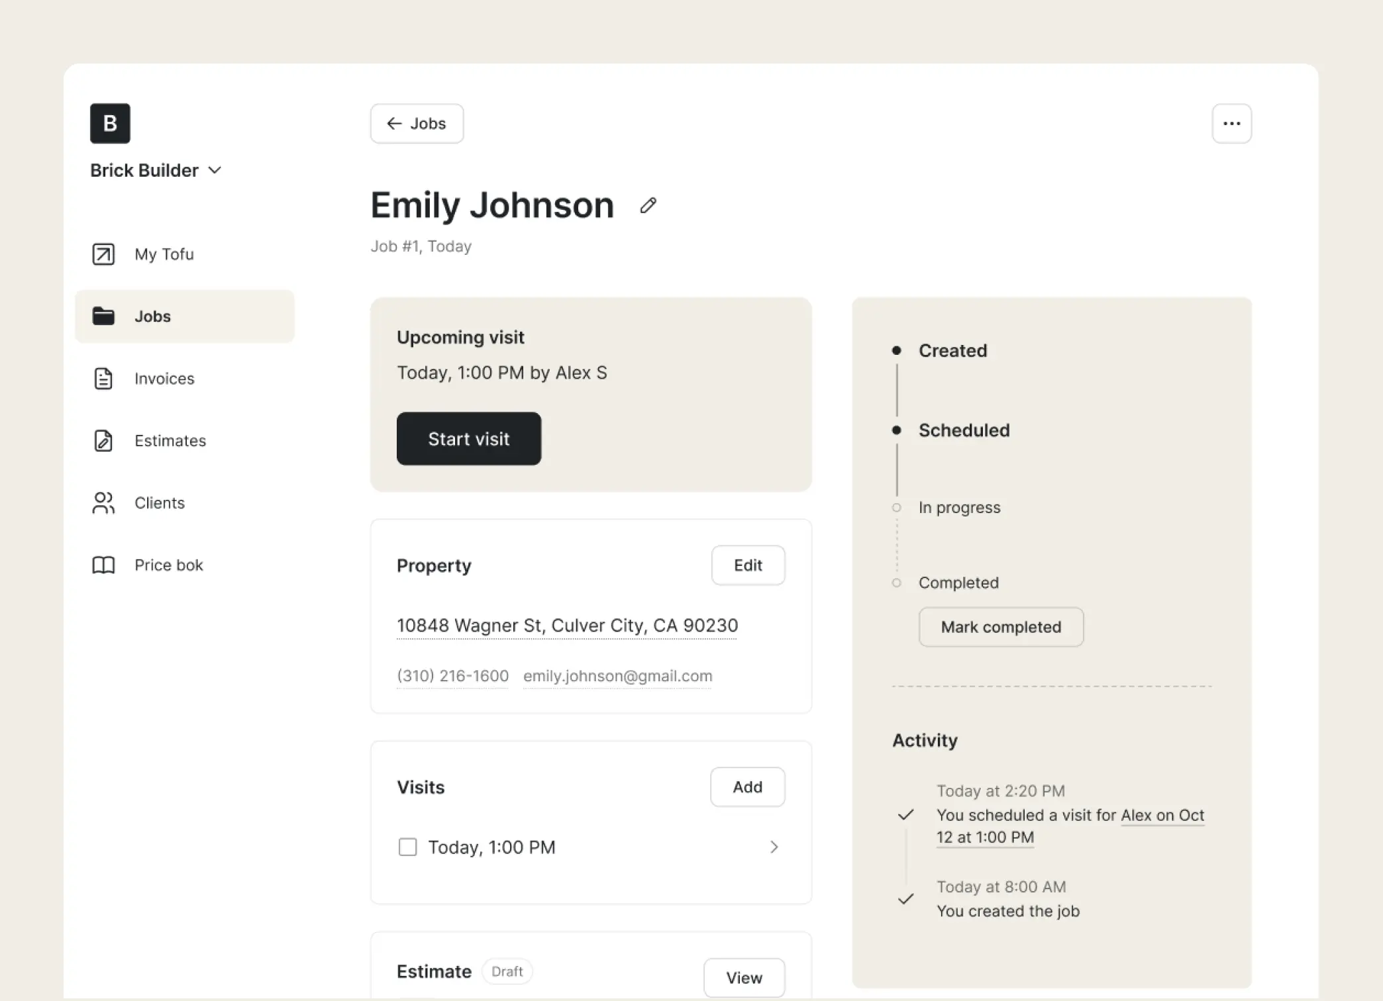This screenshot has width=1383, height=1001.
Task: Click the Price book icon
Action: [103, 565]
